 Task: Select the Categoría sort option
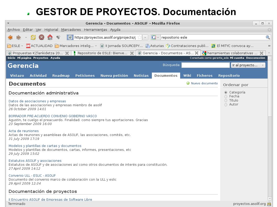[226, 92]
